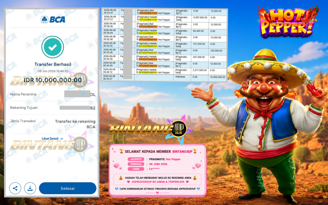This screenshot has width=328, height=205.
Task: Click the date cell 2026-06-08 00:37:27
Action: pos(111,18)
